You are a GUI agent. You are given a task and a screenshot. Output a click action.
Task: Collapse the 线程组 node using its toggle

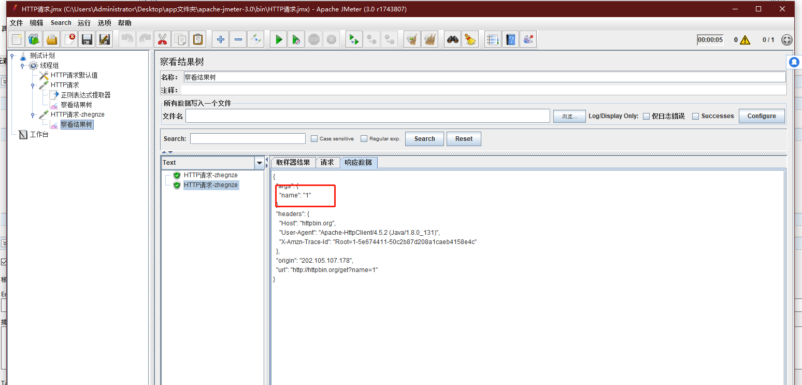click(22, 66)
